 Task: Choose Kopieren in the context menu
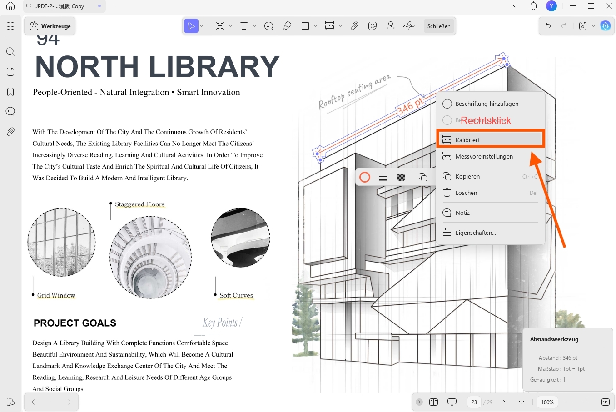click(491, 176)
